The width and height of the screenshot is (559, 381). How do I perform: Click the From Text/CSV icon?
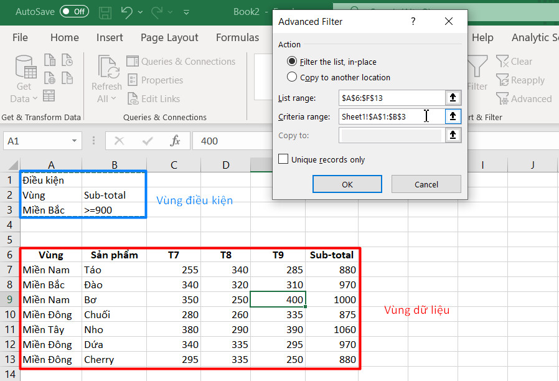coord(50,60)
